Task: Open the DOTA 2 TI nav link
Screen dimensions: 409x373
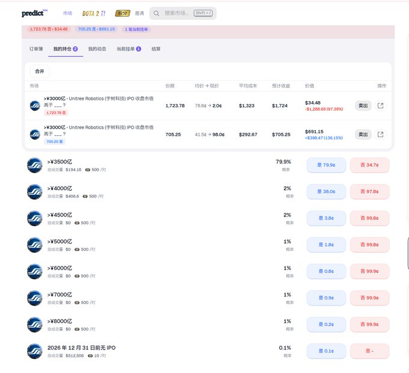Action: click(x=94, y=13)
